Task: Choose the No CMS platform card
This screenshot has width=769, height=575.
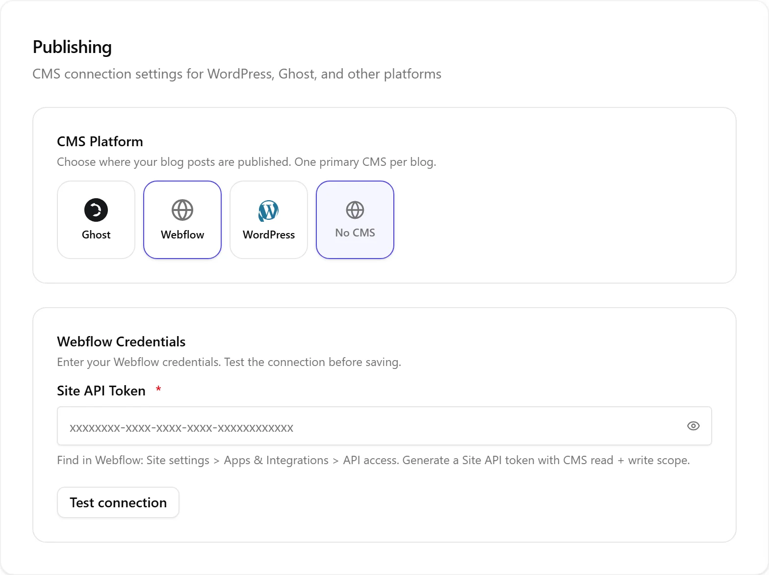Action: 355,220
